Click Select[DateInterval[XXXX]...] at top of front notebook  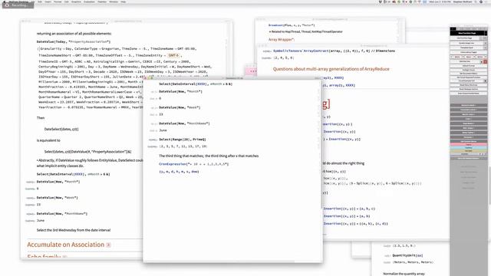(x=196, y=84)
